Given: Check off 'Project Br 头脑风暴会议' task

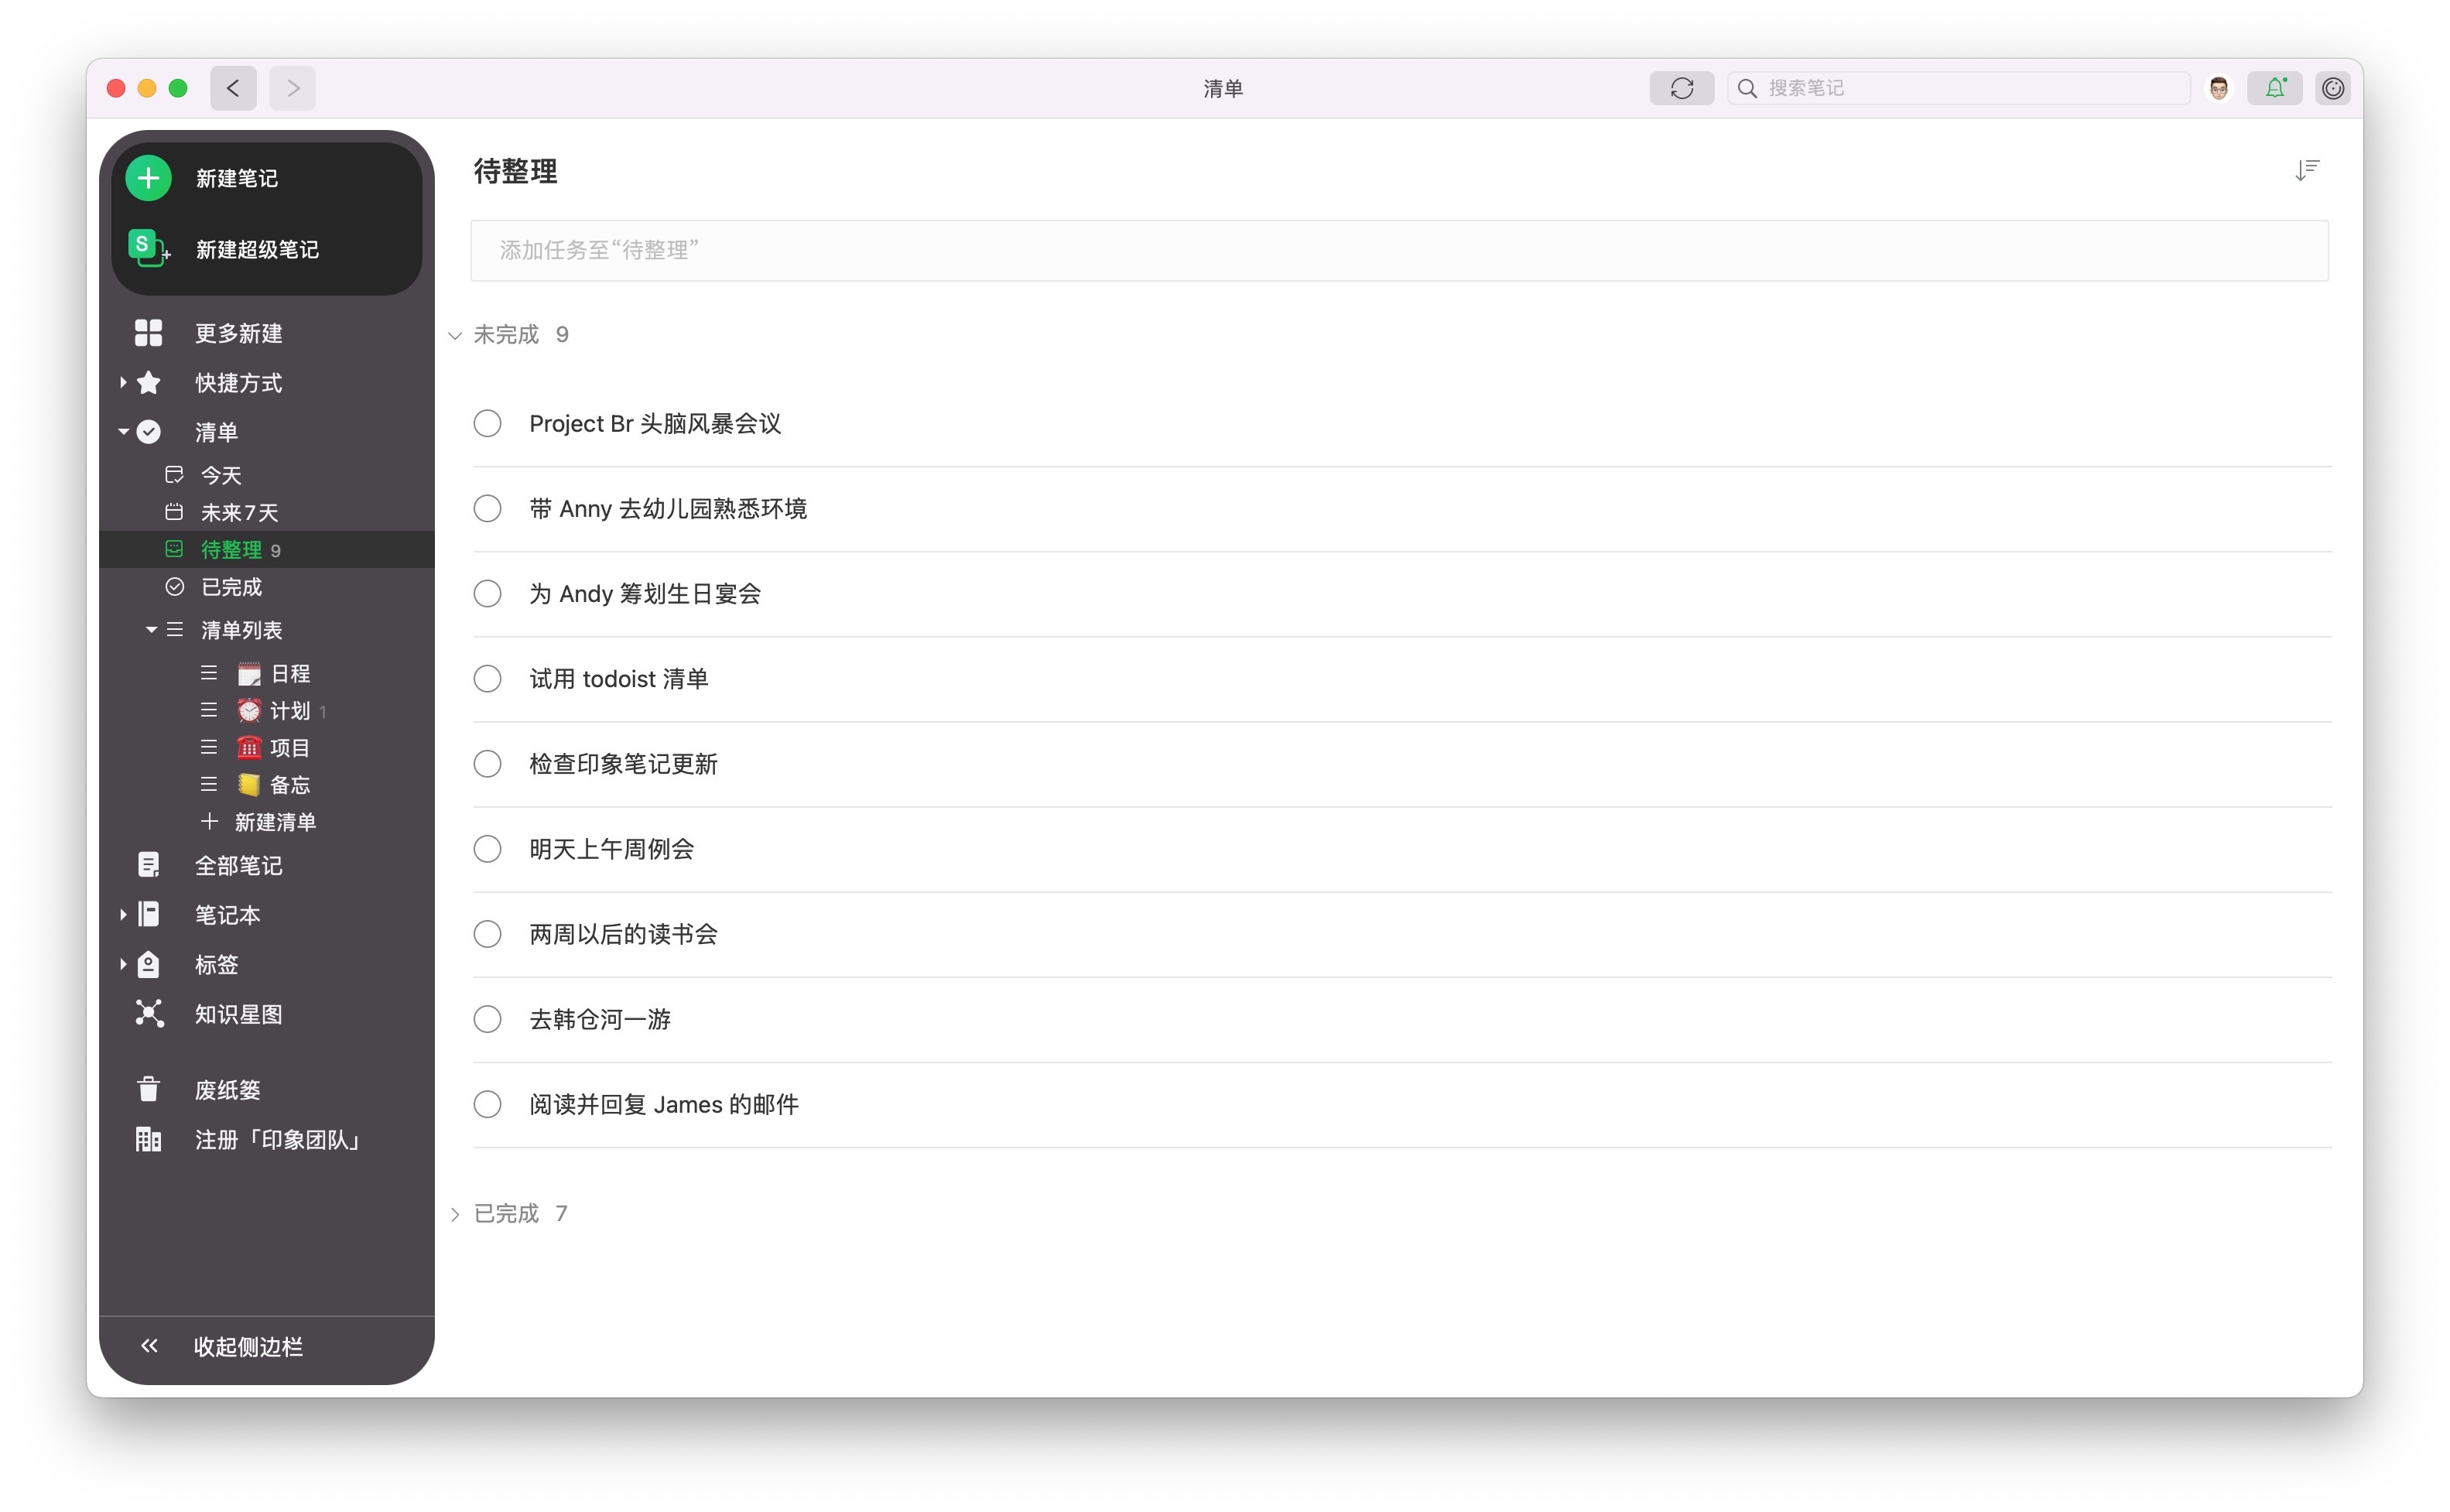Looking at the screenshot, I should pyautogui.click(x=487, y=424).
